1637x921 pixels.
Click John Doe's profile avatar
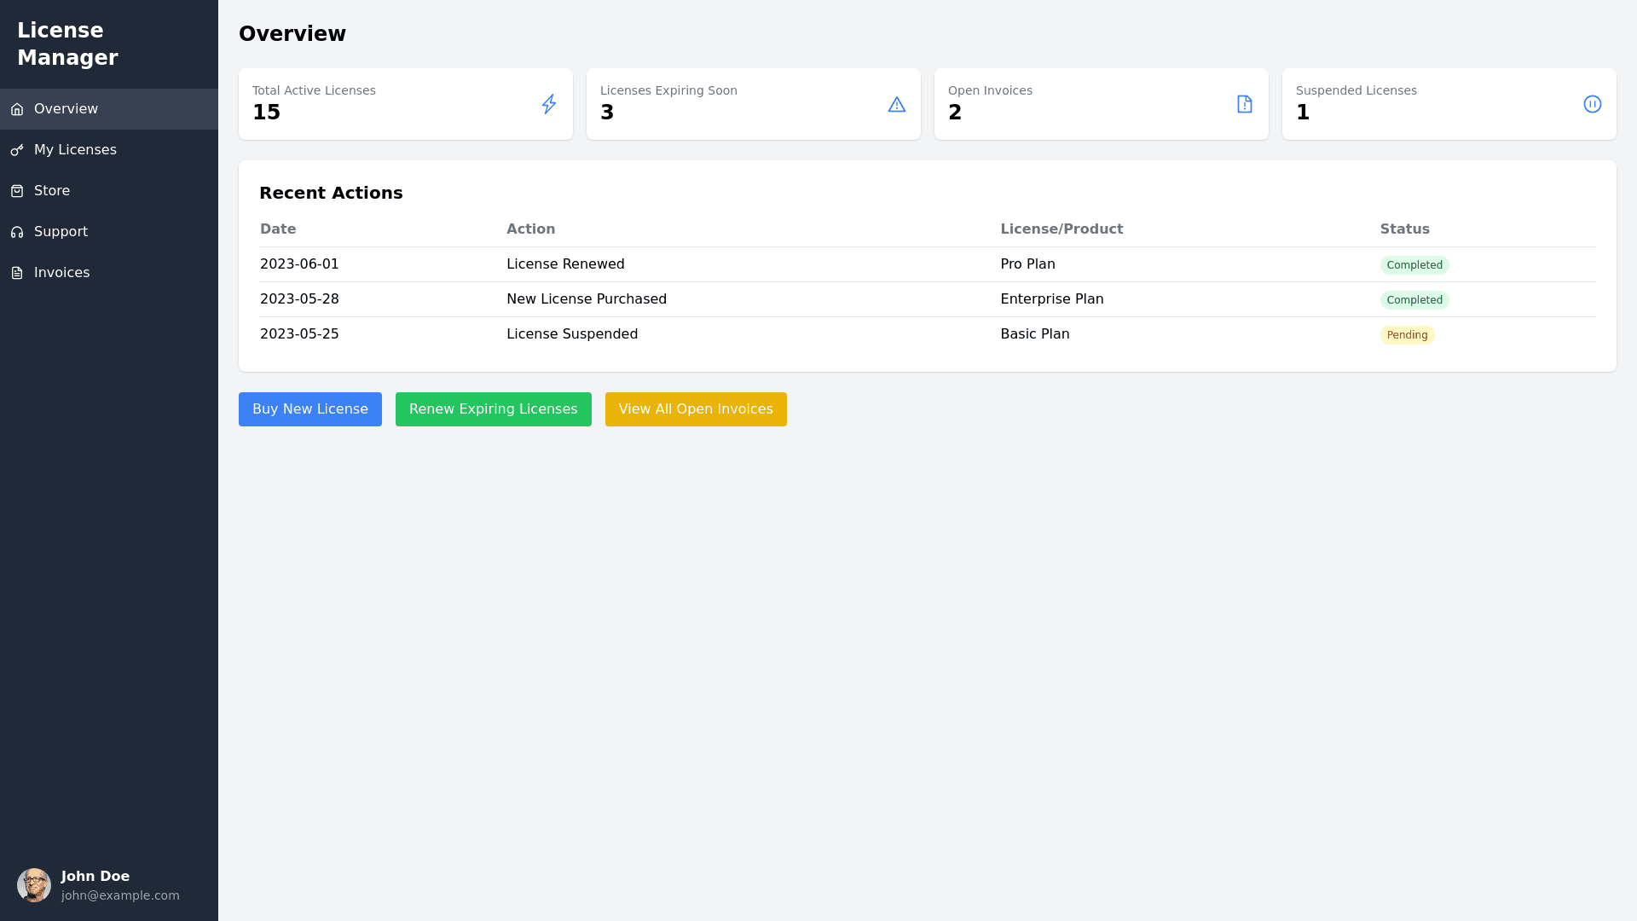coord(34,885)
